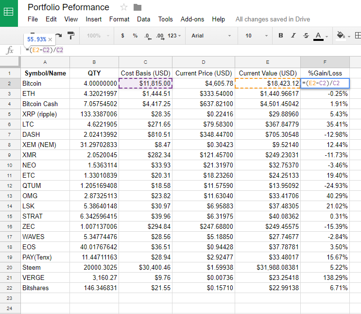Viewport: 361px width, 314px height.
Task: Select the $11,815.00 cost basis cell
Action: (145, 83)
